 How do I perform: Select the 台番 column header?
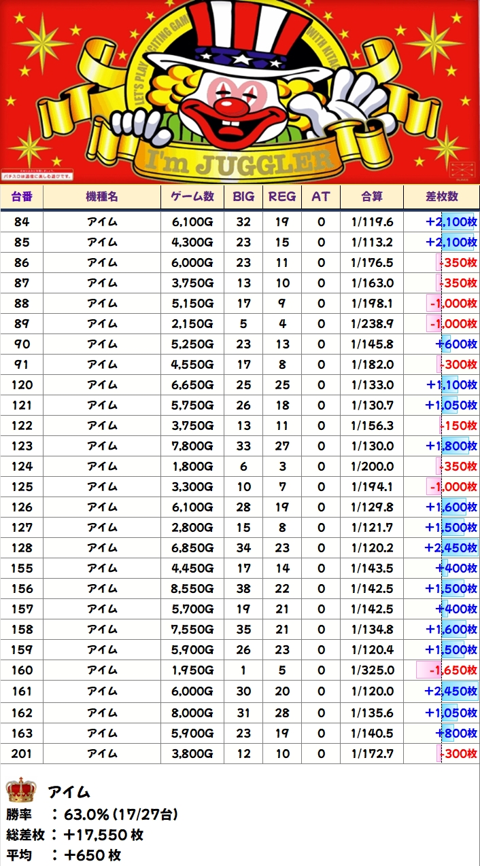click(x=22, y=197)
